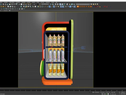126x95 pixels.
Task: Click the Render Production teapot
Action: click(74, 4)
